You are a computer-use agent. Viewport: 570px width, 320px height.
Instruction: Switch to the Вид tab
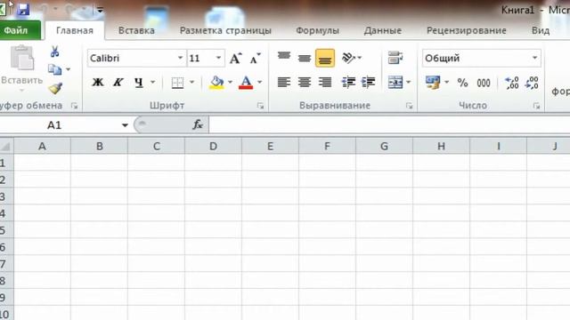tap(541, 30)
